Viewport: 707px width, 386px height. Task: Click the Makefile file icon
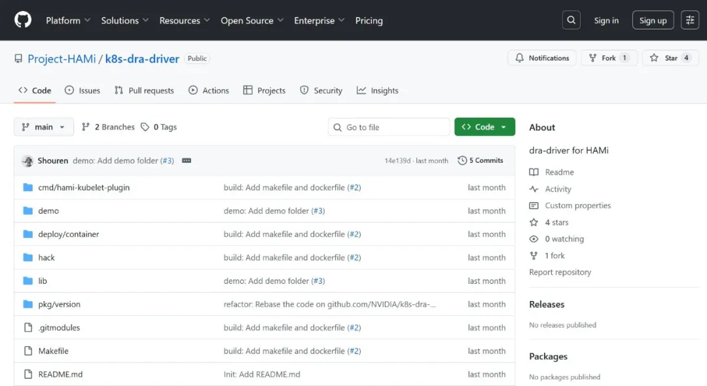coord(28,351)
